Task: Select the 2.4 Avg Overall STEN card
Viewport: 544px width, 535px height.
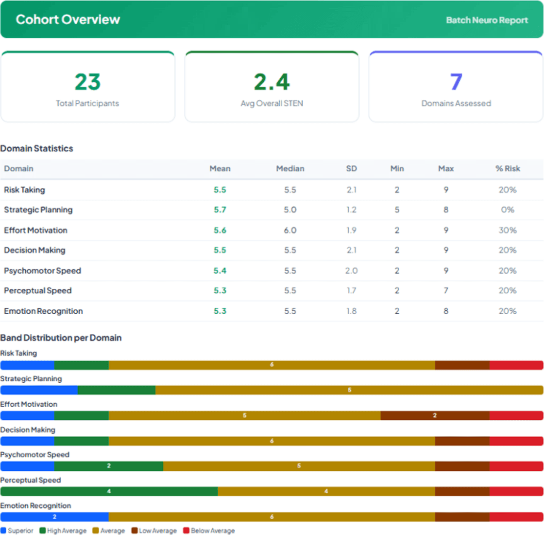Action: (272, 87)
